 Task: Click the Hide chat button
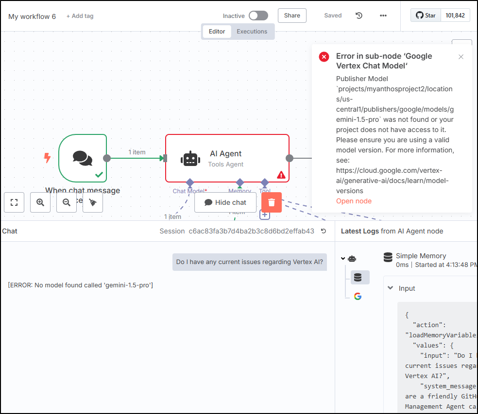pyautogui.click(x=225, y=202)
